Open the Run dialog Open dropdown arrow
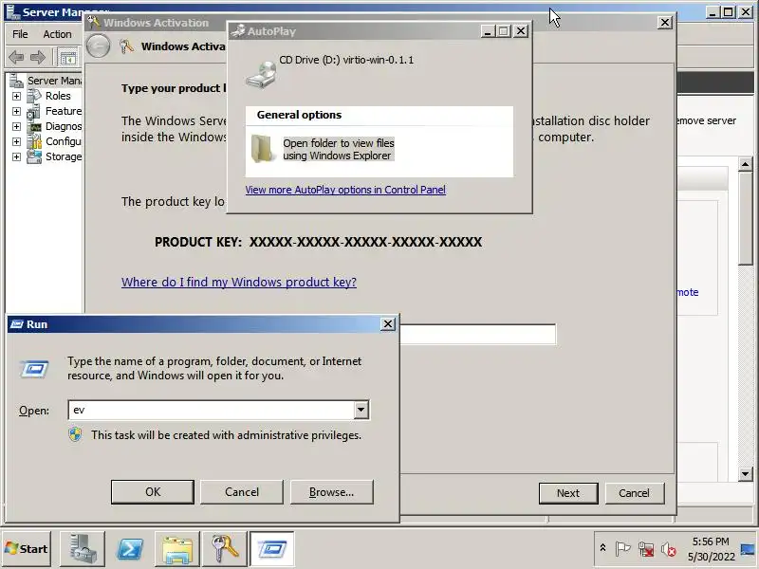This screenshot has width=759, height=569. pos(361,410)
